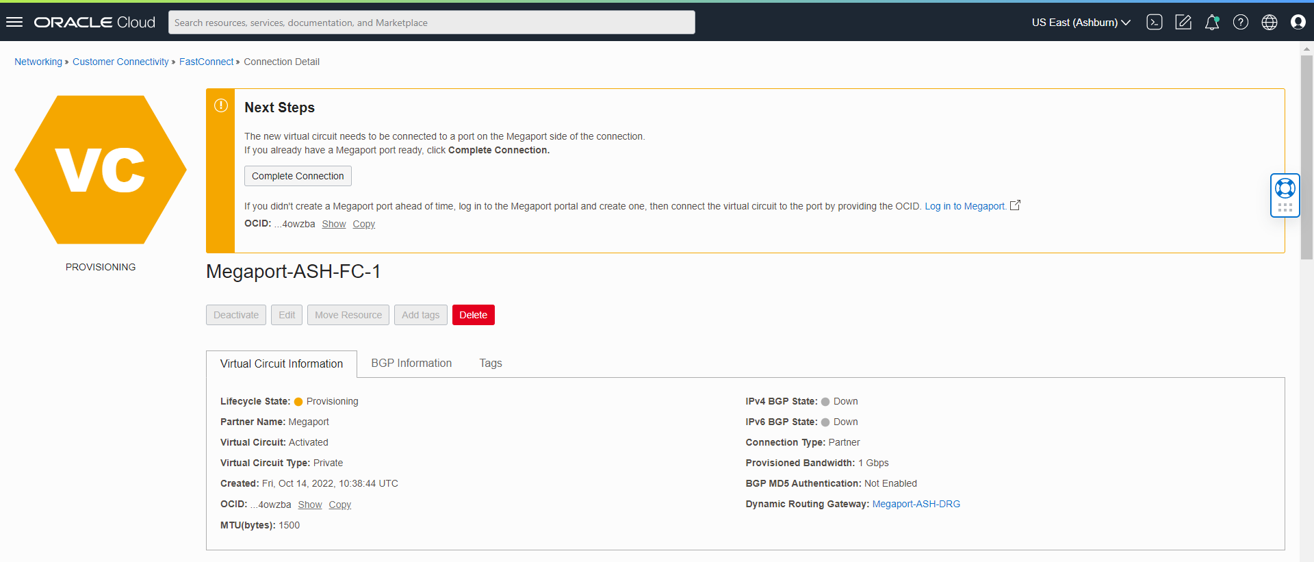The height and width of the screenshot is (562, 1314).
Task: Open the Megaport-ASH-DRG gateway link
Action: coord(916,504)
